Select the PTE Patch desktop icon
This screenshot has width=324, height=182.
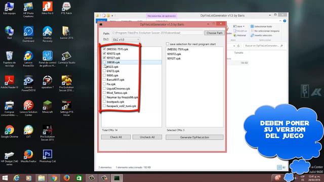click(x=66, y=9)
